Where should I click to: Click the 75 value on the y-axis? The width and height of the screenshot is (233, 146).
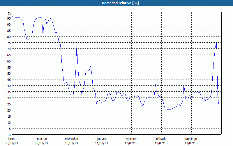9,43
